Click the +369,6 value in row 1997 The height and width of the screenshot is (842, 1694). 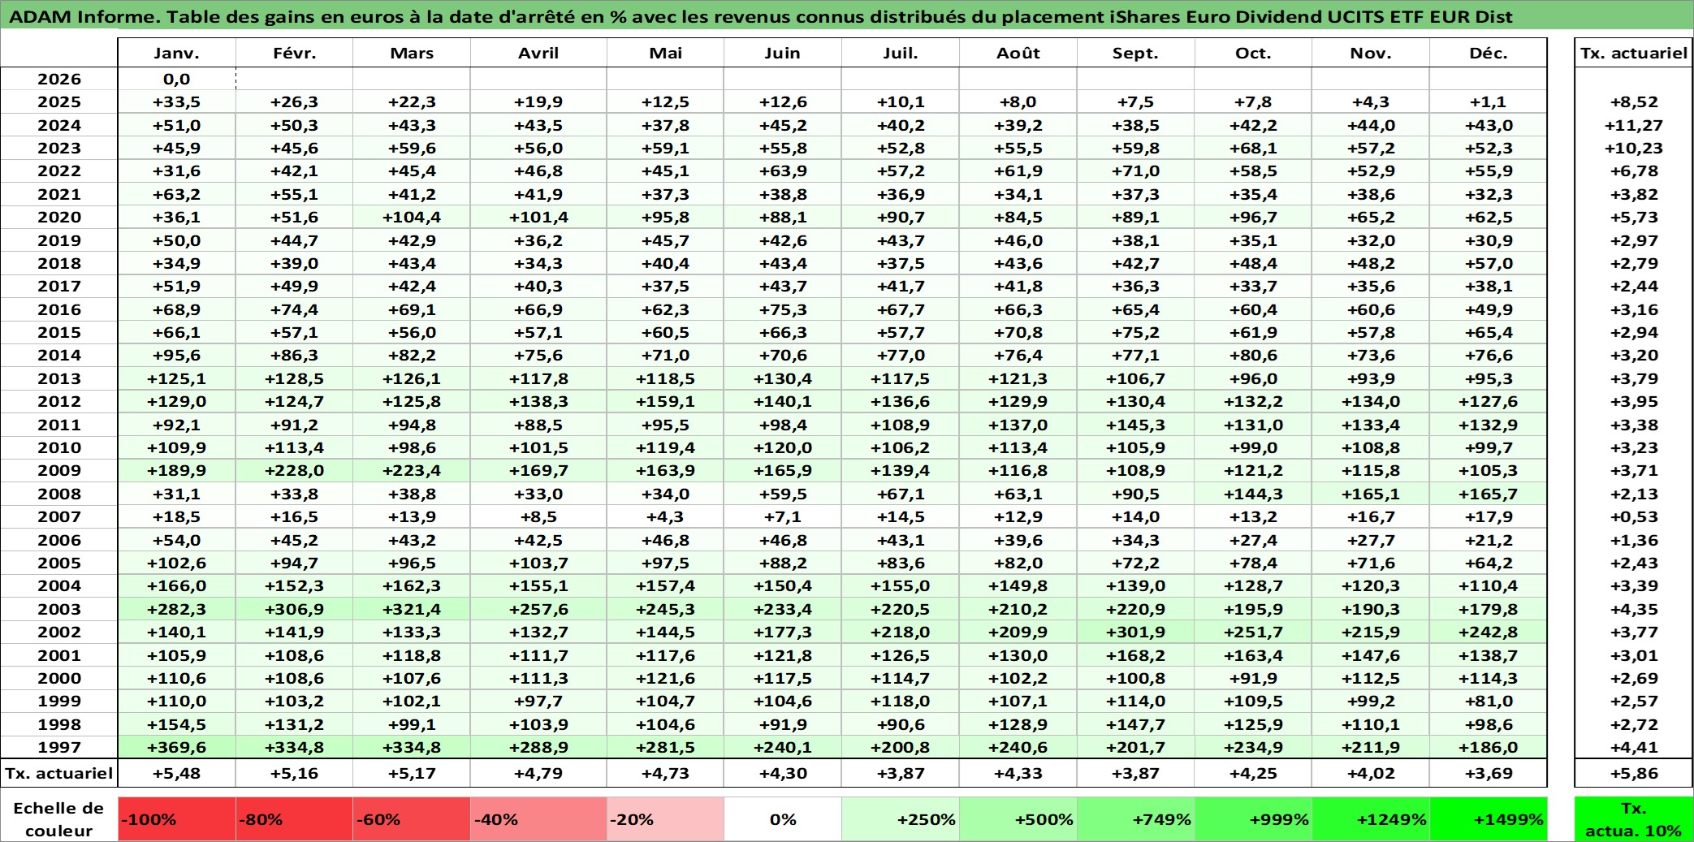177,747
